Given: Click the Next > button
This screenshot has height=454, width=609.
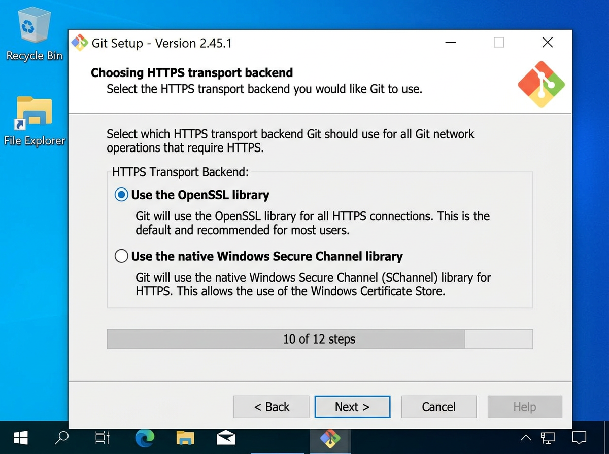Looking at the screenshot, I should coord(352,407).
